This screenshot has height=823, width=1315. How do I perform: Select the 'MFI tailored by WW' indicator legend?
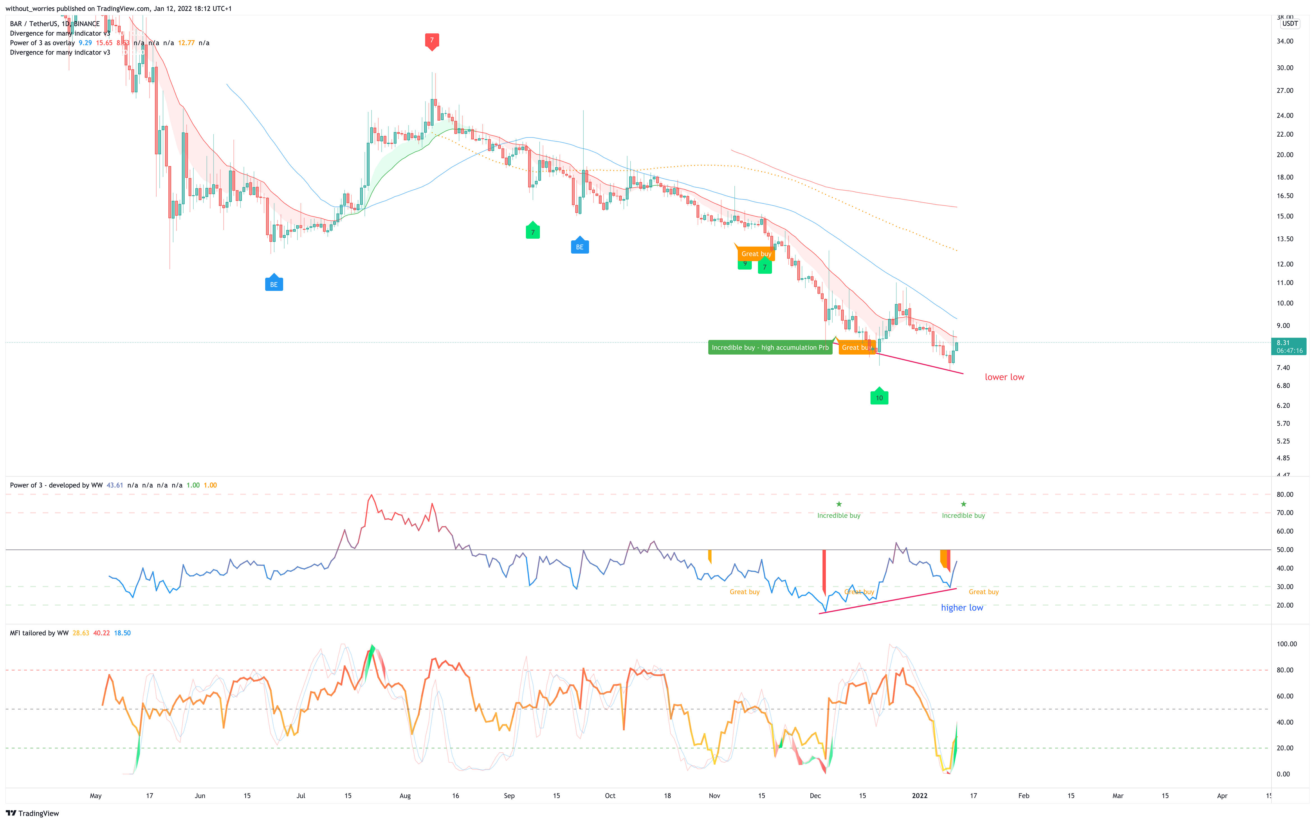pos(39,633)
